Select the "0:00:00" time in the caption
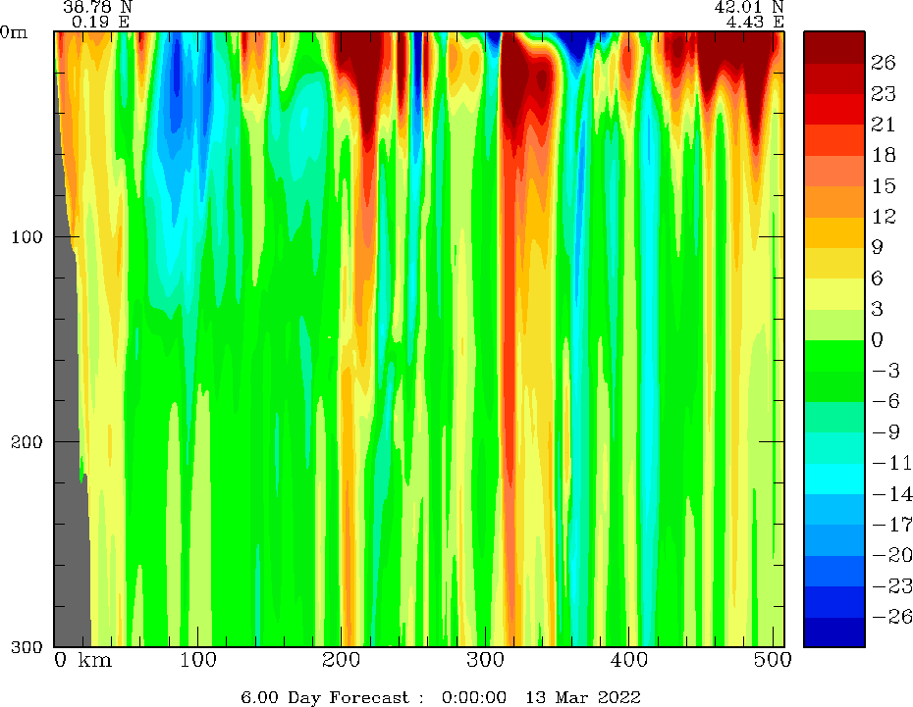Image resolution: width=913 pixels, height=707 pixels. pos(474,697)
